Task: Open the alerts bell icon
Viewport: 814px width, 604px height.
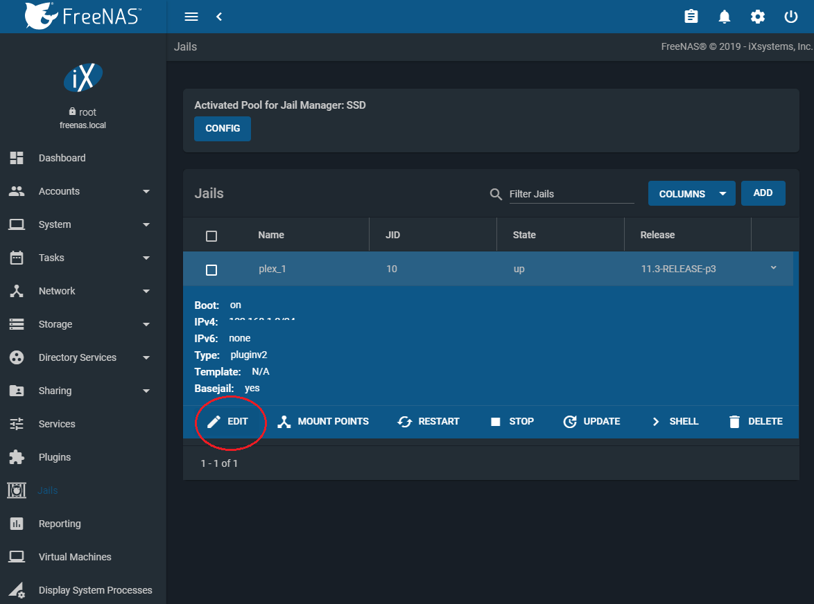Action: pos(725,17)
